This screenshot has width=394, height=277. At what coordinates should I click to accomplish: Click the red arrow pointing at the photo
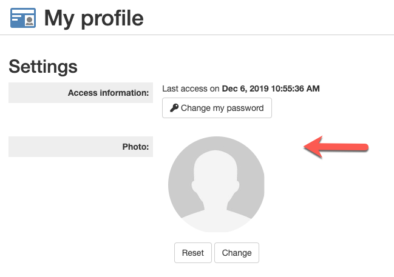[336, 147]
